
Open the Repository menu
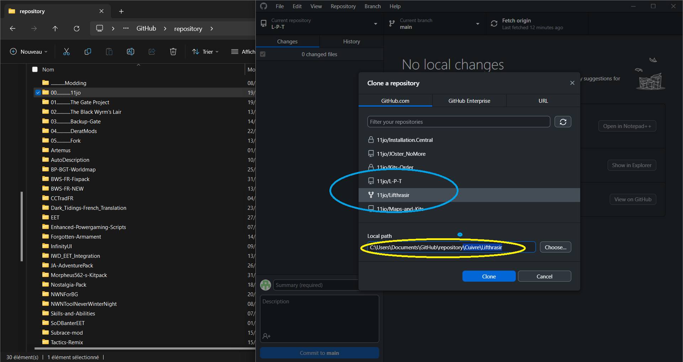343,6
